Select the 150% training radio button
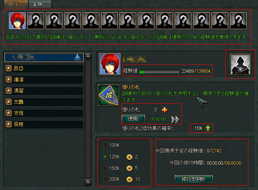Viewport: 258px width, 190px height. pyautogui.click(x=105, y=168)
